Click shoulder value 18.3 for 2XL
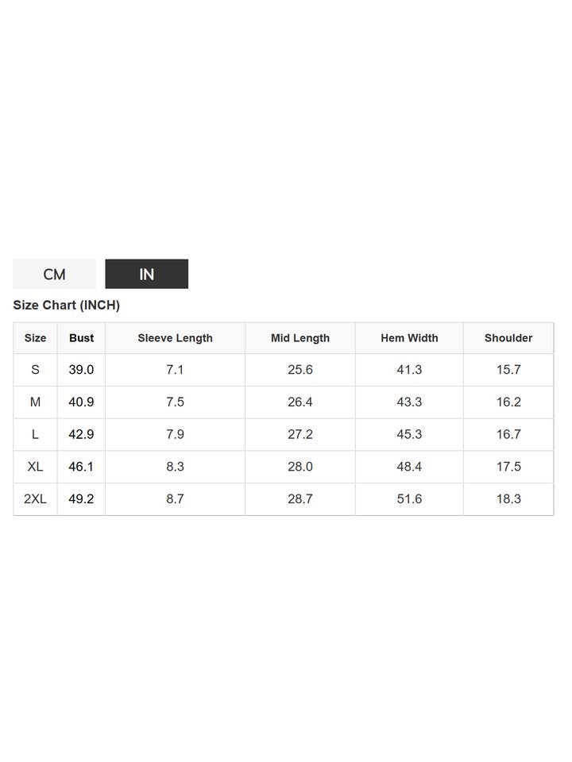 pos(508,499)
